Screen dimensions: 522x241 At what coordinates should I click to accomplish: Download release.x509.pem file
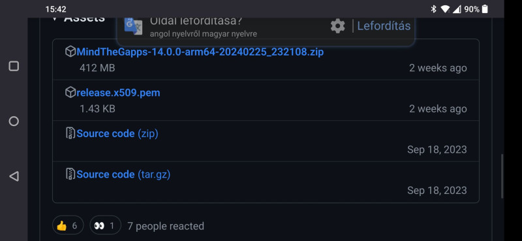pos(118,93)
